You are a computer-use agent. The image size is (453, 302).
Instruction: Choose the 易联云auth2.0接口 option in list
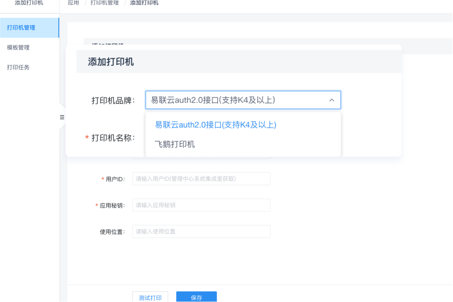point(216,125)
